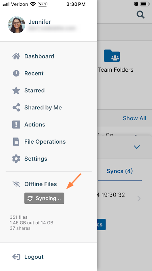Open the Settings gear icon
The height and width of the screenshot is (271, 152).
coord(16,159)
